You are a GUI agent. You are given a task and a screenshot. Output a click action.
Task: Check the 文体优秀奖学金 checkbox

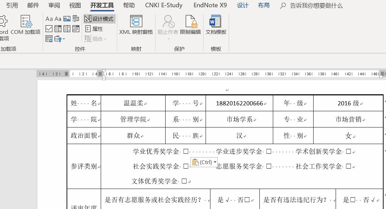coord(184,181)
